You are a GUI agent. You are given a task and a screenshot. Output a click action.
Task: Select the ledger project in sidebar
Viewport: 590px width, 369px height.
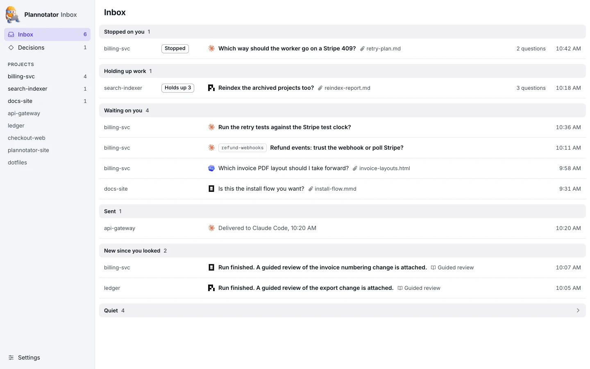point(47,125)
